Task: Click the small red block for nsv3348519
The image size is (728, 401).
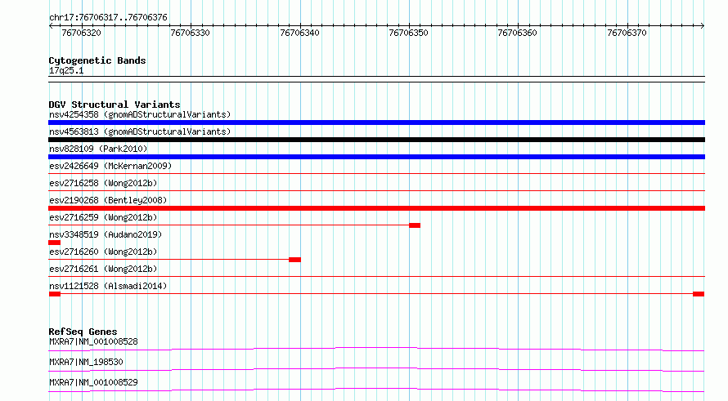Action: click(54, 243)
